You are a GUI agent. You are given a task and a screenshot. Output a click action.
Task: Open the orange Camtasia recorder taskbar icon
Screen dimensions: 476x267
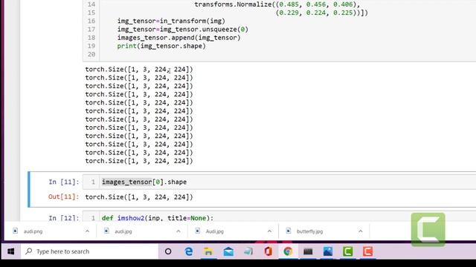click(x=368, y=251)
